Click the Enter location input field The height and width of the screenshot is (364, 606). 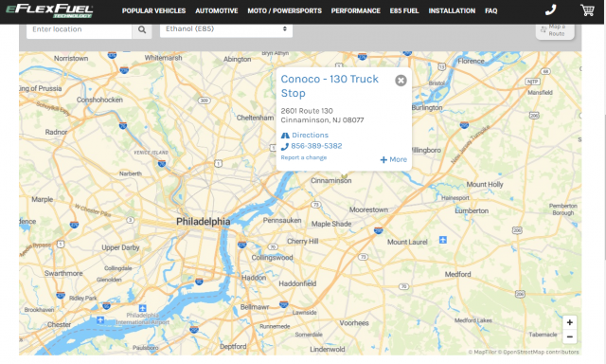(x=80, y=29)
